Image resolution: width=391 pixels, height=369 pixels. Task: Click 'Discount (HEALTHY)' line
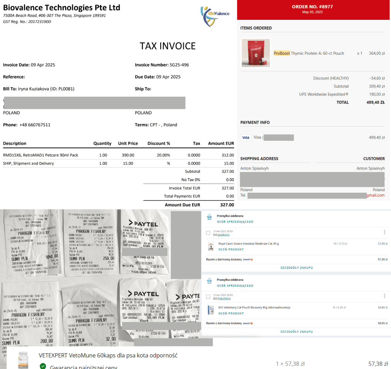tap(349, 78)
